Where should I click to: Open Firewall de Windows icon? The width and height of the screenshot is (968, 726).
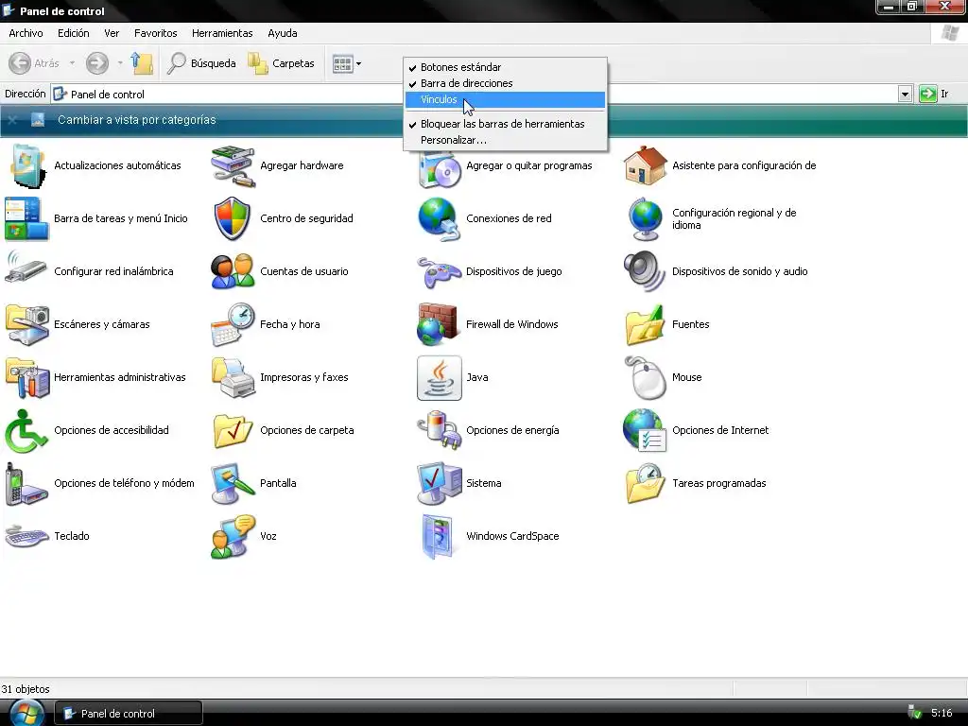(x=438, y=325)
